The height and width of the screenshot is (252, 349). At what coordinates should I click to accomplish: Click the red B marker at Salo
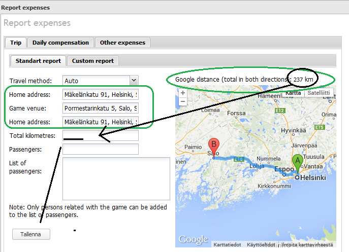[x=214, y=148]
